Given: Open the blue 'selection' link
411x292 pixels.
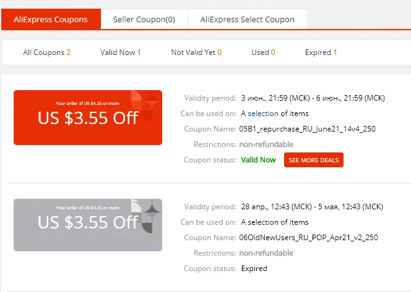Looking at the screenshot, I should (x=263, y=114).
